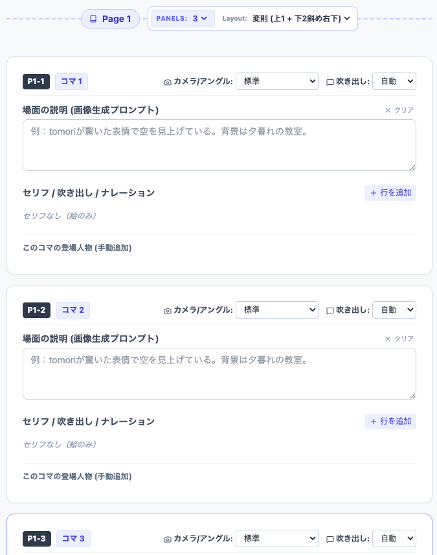Viewport: 437px width, 555px height.
Task: Click scene description text box in P1-1
Action: (219, 145)
